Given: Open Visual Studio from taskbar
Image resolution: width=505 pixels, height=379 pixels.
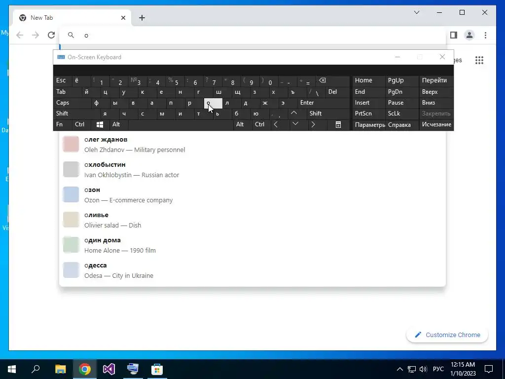Looking at the screenshot, I should [x=109, y=369].
